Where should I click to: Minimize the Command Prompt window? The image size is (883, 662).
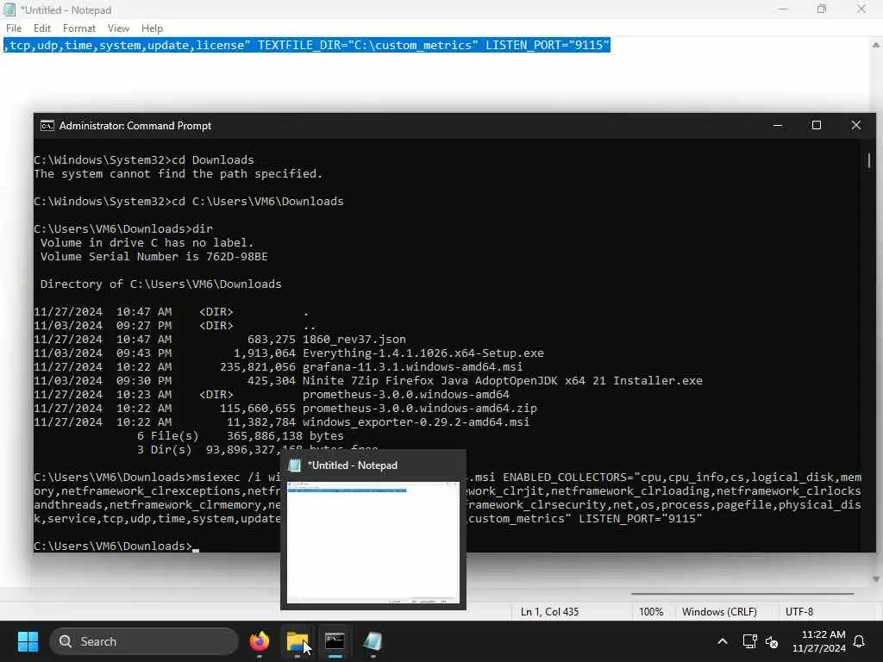778,126
